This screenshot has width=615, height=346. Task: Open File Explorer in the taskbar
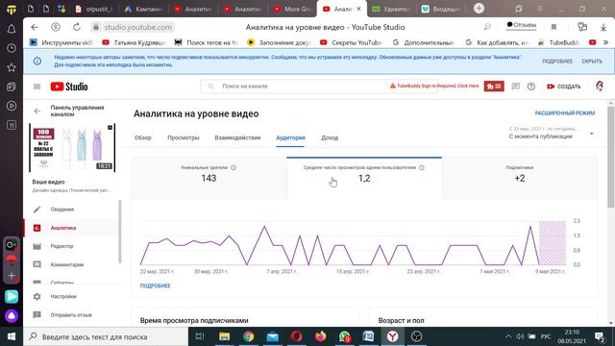click(224, 336)
